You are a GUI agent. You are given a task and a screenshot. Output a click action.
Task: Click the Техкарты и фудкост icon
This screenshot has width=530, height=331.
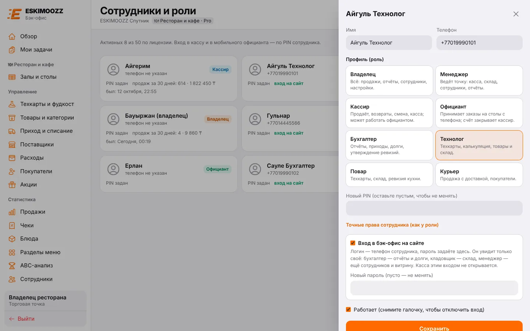pos(12,104)
